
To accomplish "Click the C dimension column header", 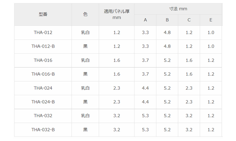I will tap(189, 20).
